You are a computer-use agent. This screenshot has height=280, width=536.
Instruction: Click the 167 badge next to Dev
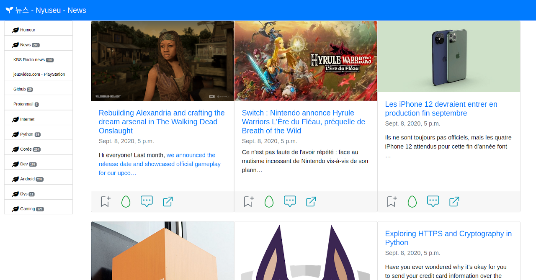[x=33, y=164]
